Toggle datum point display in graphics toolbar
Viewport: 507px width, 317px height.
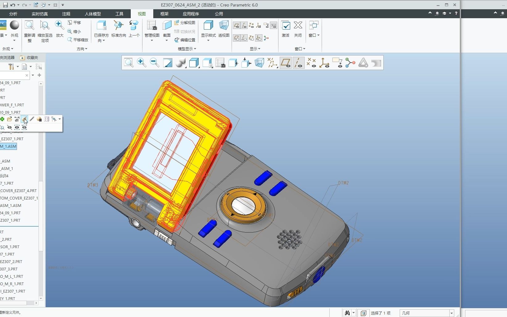311,63
